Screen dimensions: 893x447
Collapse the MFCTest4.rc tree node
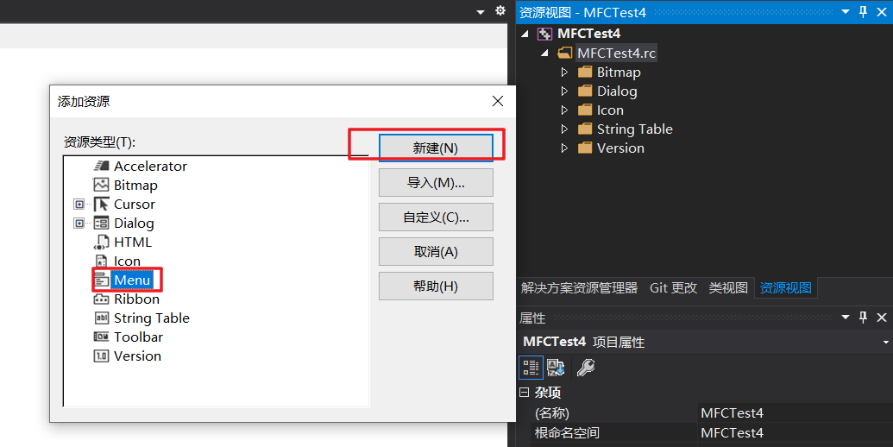click(x=544, y=53)
